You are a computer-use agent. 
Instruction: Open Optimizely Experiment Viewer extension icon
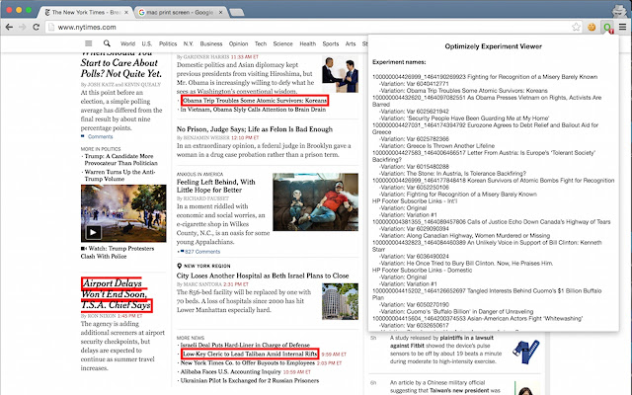pos(607,27)
